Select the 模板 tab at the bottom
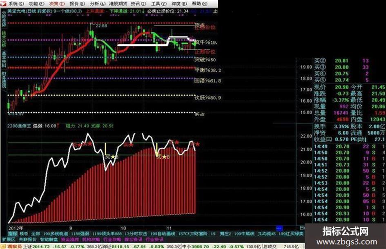The image size is (386, 249). click(24, 233)
